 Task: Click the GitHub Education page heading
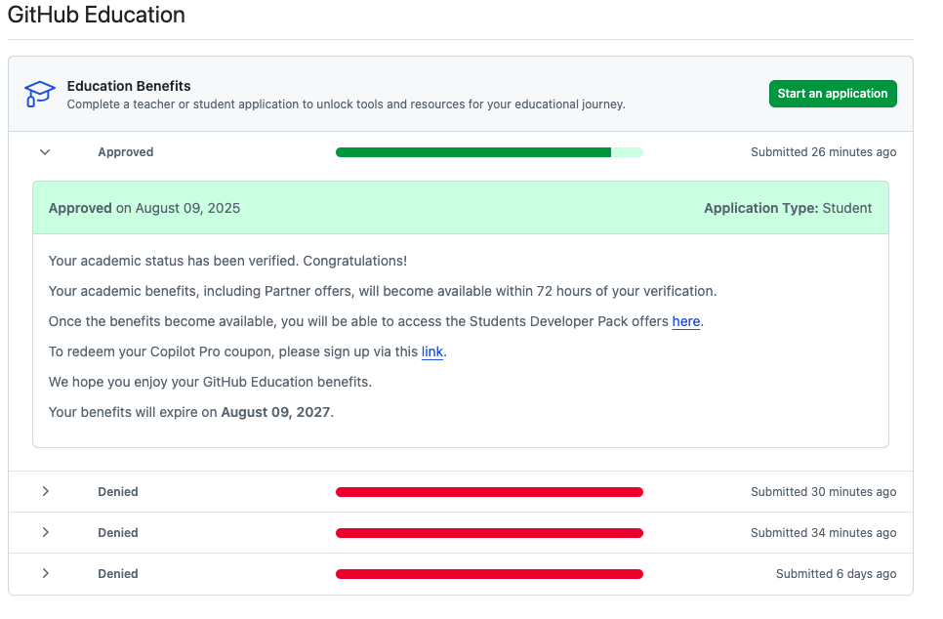tap(97, 16)
